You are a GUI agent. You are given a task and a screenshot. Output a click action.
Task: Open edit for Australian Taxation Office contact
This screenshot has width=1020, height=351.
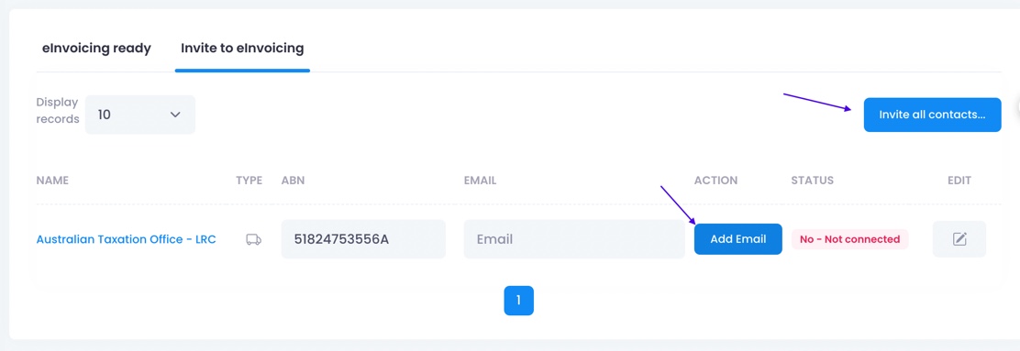(x=959, y=239)
